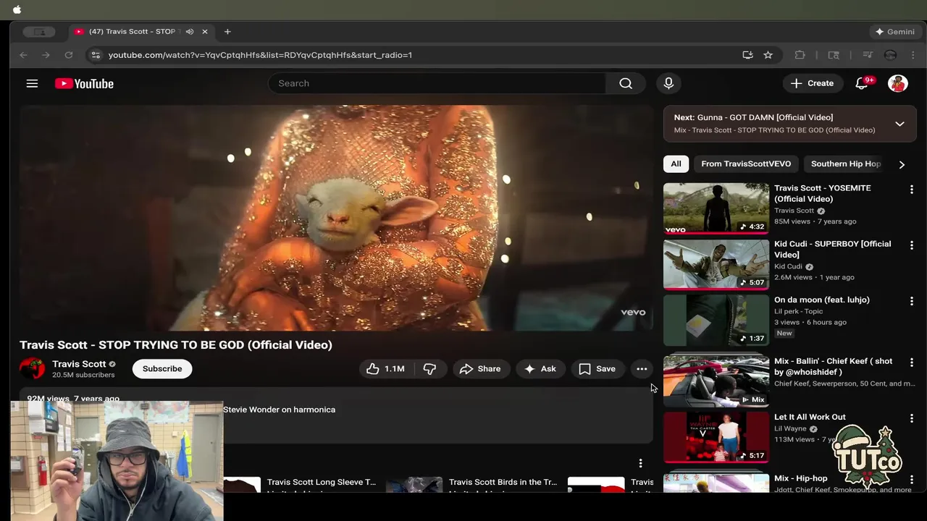Click the YouTube search input field
927x521 pixels.
(437, 83)
